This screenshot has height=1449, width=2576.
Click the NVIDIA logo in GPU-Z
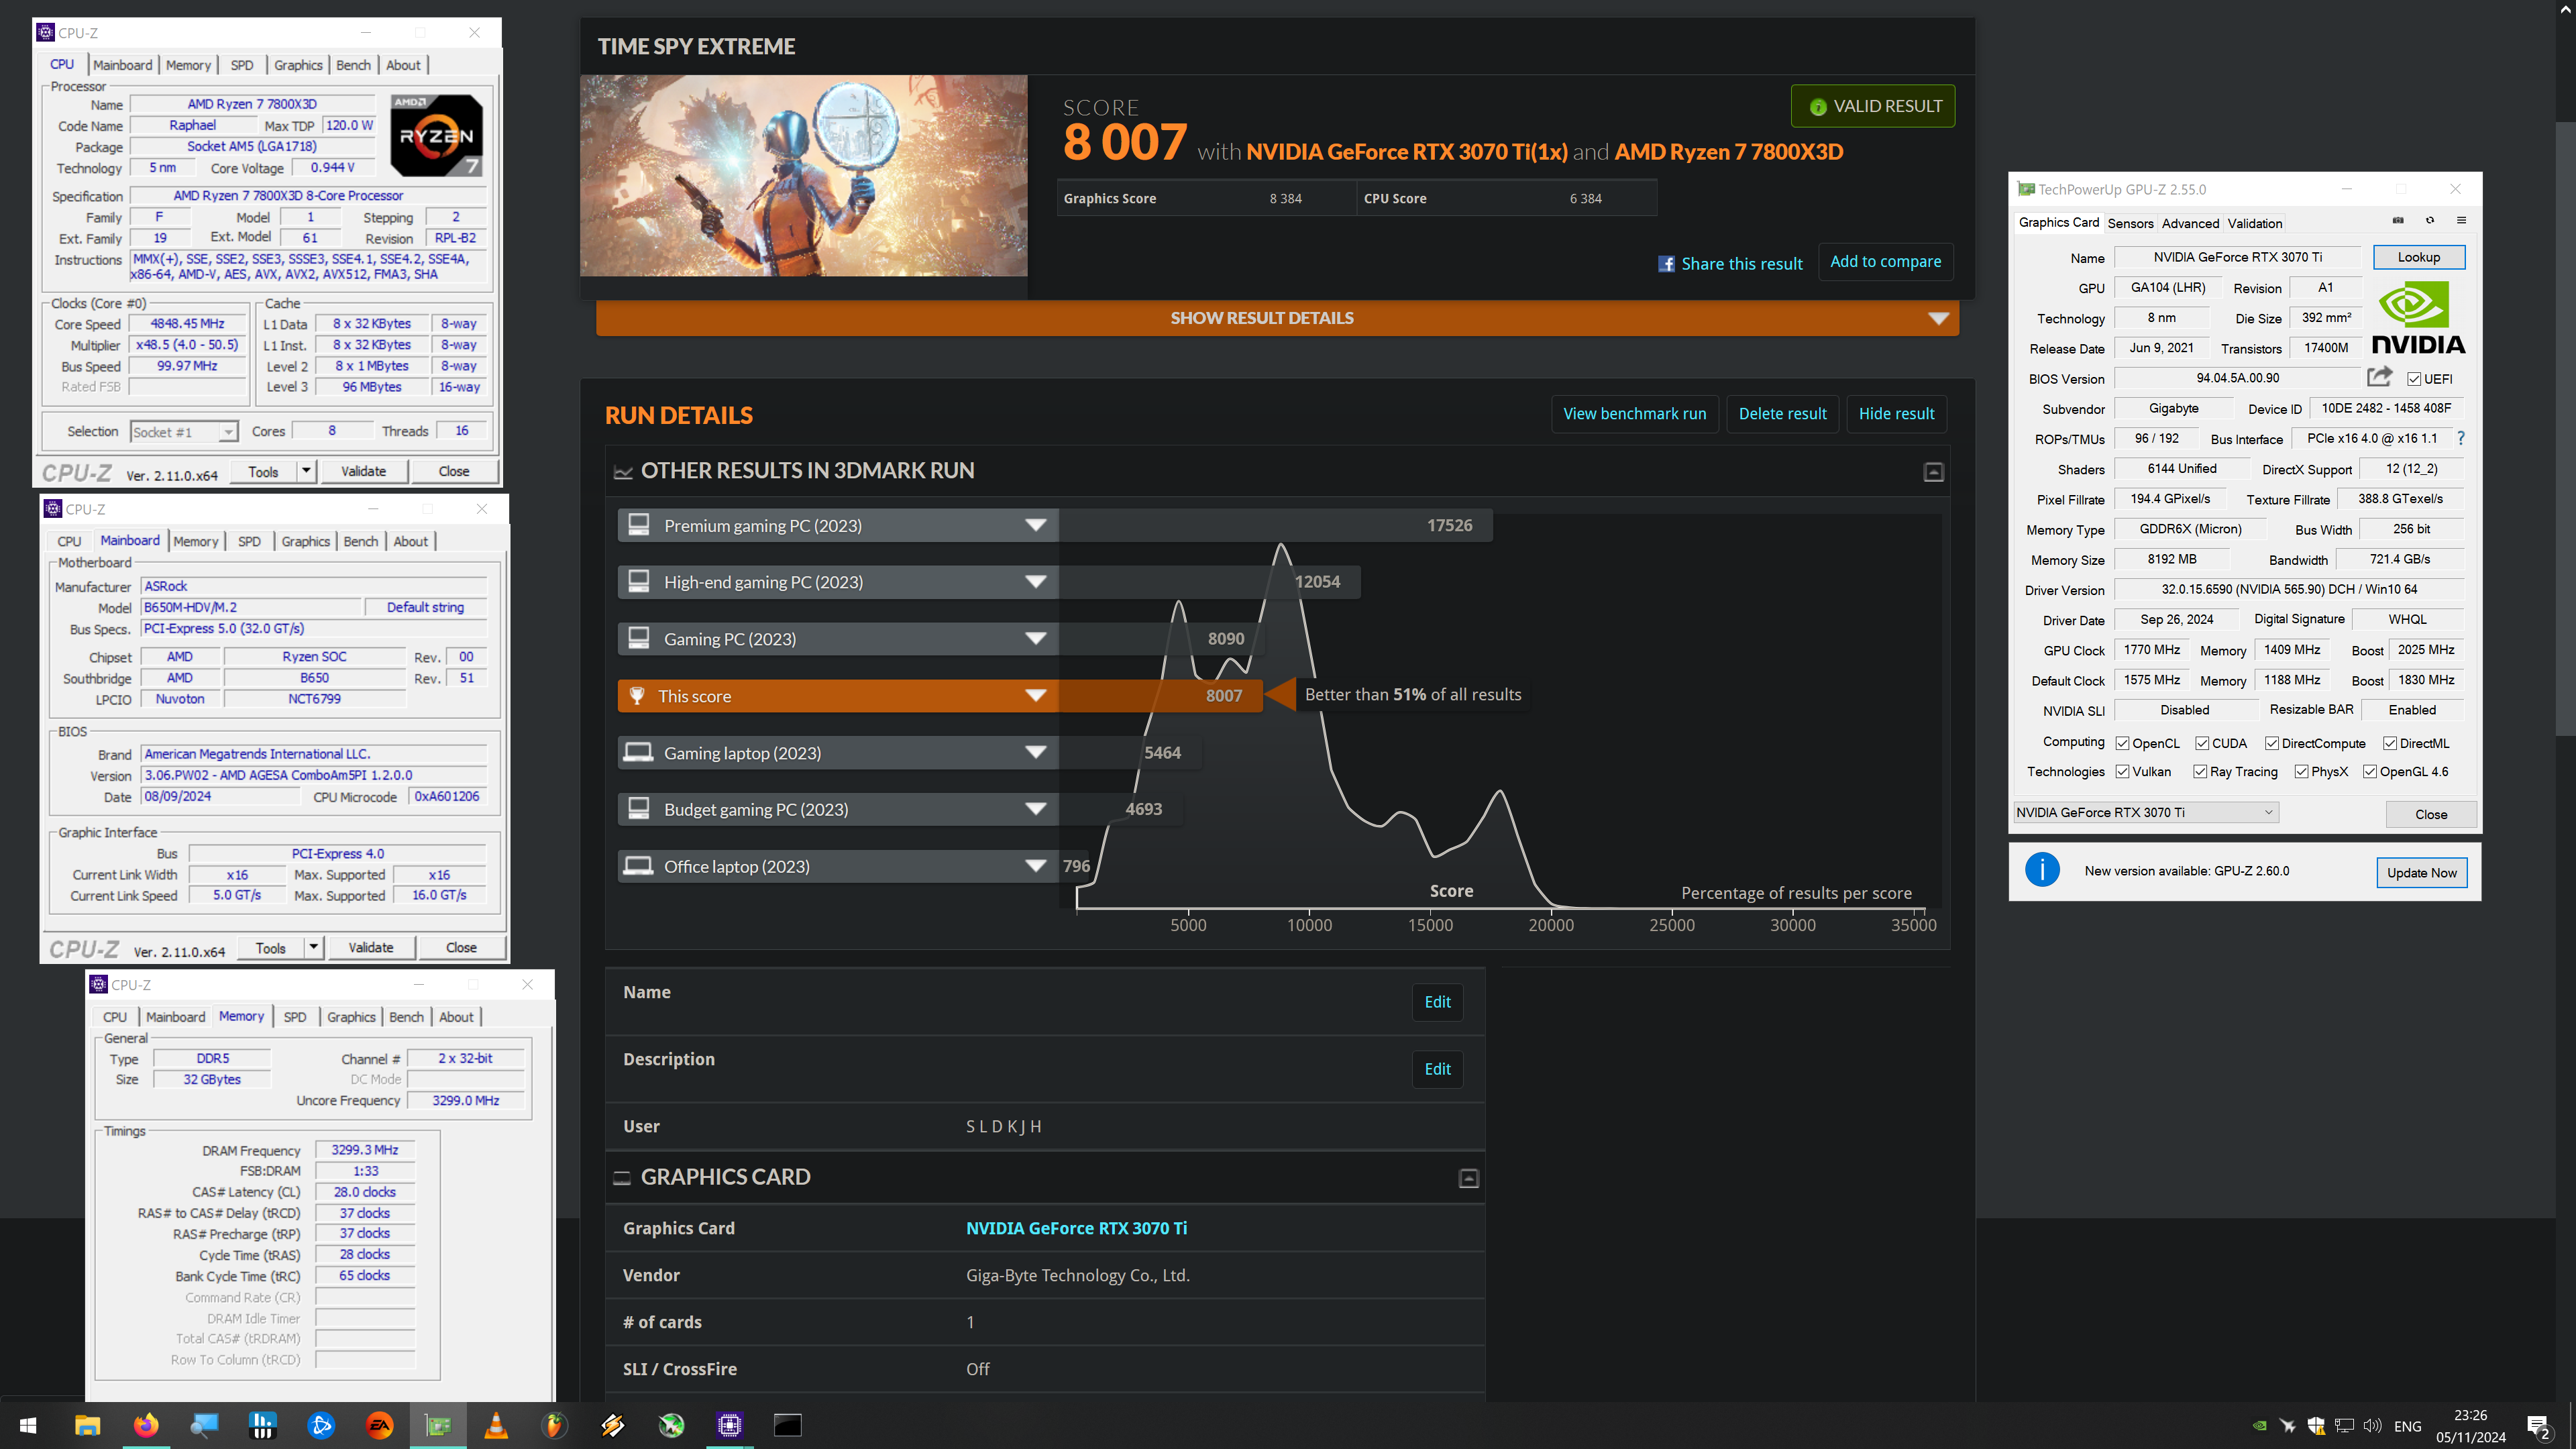[2418, 317]
